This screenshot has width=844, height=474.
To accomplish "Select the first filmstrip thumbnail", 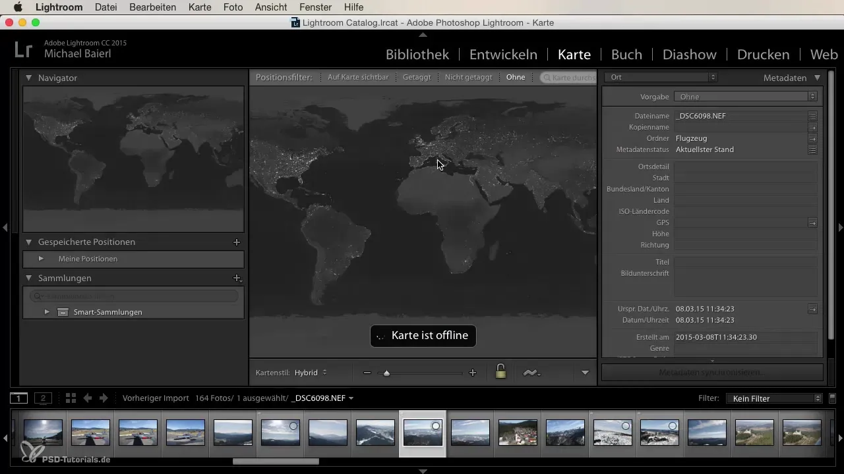I will (x=44, y=433).
